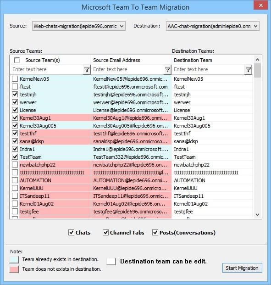Click the ftest@lepide696.onmicrosoft.com email cell

click(131, 87)
